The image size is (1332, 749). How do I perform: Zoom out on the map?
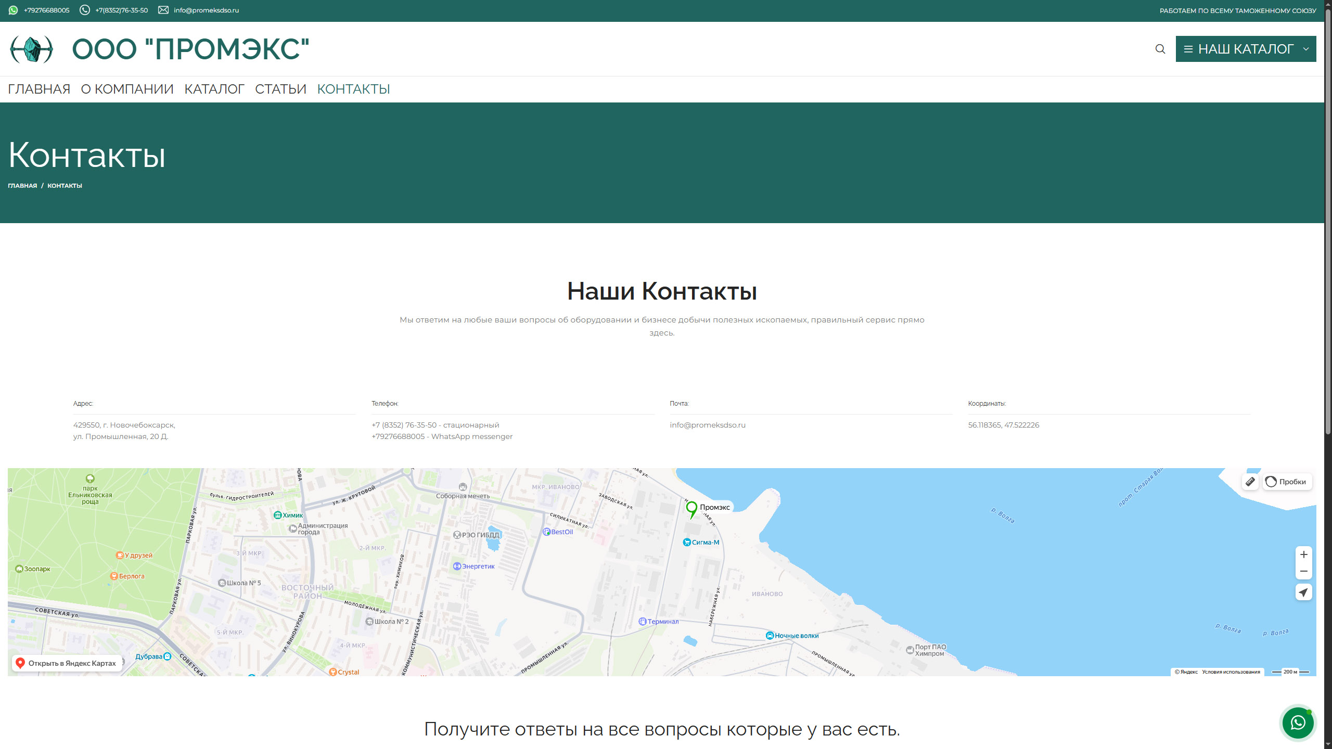(x=1303, y=571)
